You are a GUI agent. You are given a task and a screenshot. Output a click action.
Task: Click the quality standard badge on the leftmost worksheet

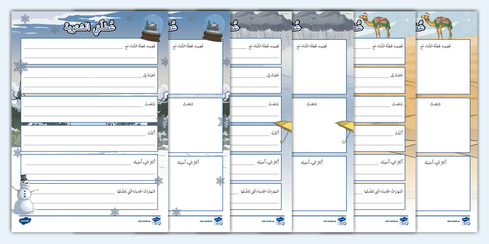(156, 221)
